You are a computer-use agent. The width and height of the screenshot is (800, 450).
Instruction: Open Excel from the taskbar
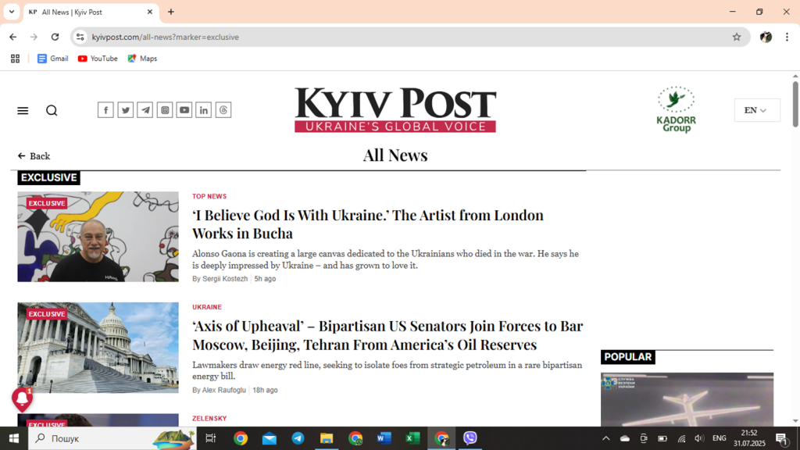click(x=412, y=438)
